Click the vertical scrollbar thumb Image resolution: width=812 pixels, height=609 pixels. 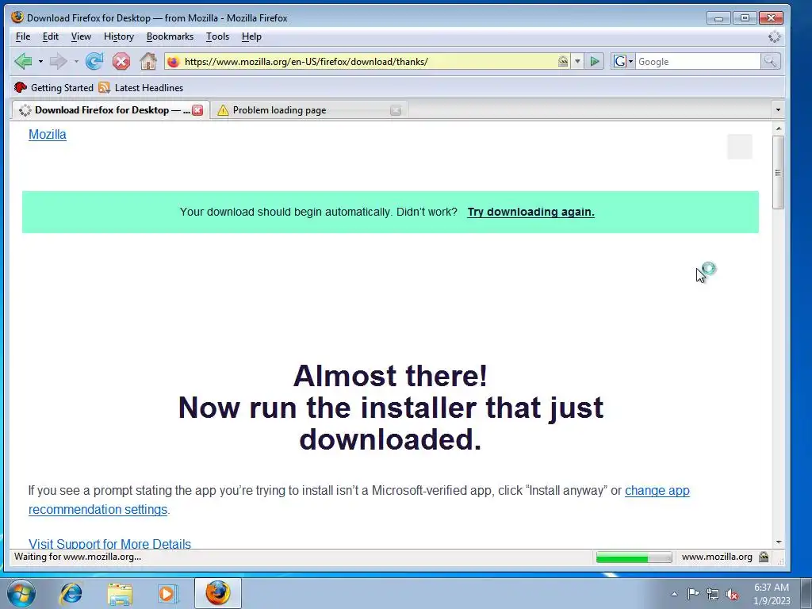778,172
